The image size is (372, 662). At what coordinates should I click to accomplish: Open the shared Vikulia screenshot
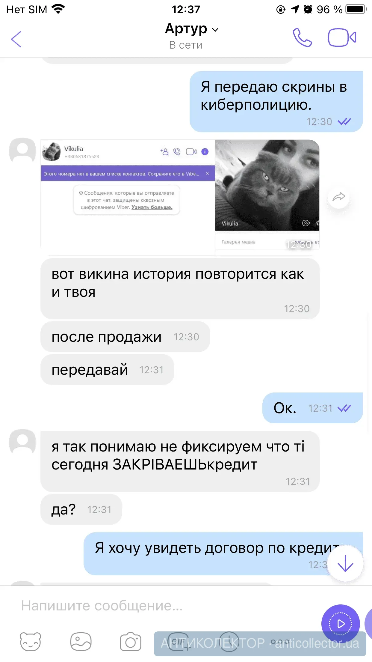(x=180, y=198)
